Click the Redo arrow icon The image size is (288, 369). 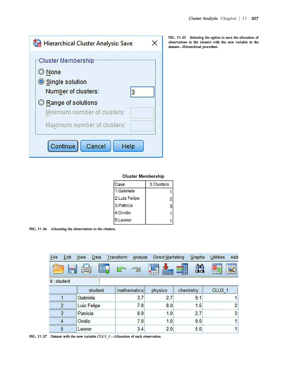click(x=135, y=269)
